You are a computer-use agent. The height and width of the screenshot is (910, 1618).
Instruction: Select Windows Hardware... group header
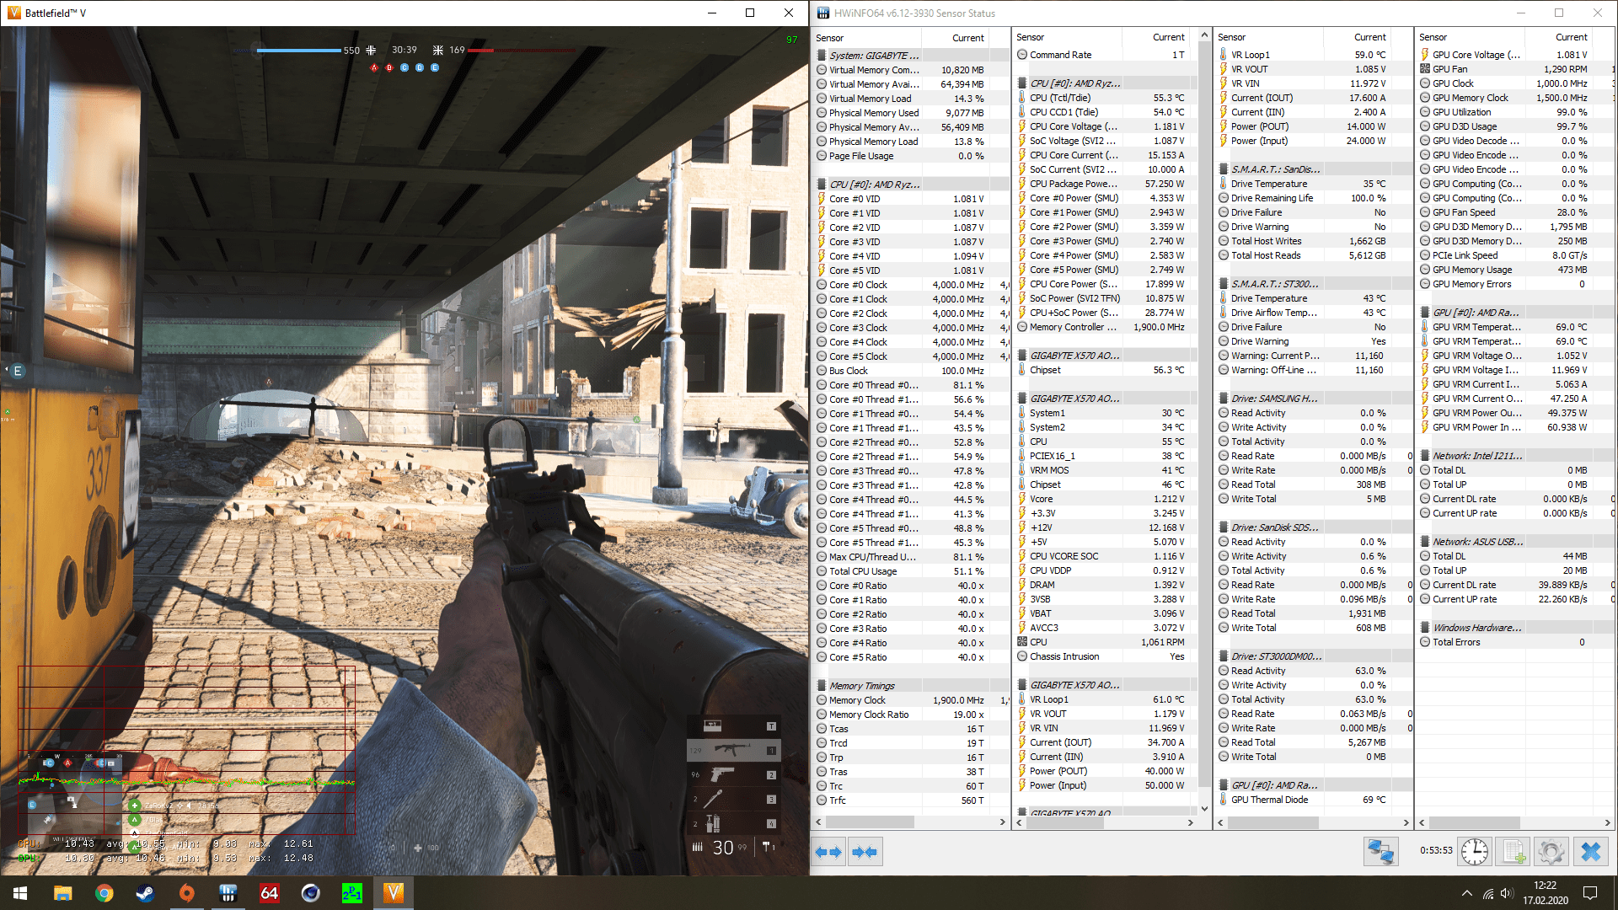pos(1514,628)
